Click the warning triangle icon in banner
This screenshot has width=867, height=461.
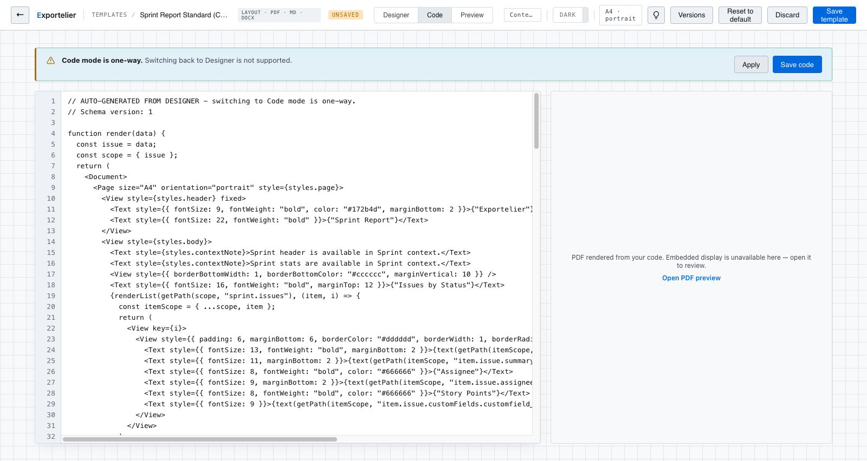tap(50, 61)
